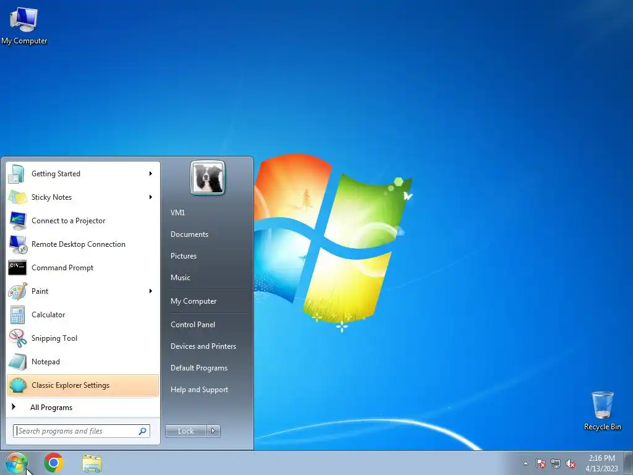The width and height of the screenshot is (633, 475).
Task: Expand Sticky Notes jump list arrow
Action: coord(151,197)
